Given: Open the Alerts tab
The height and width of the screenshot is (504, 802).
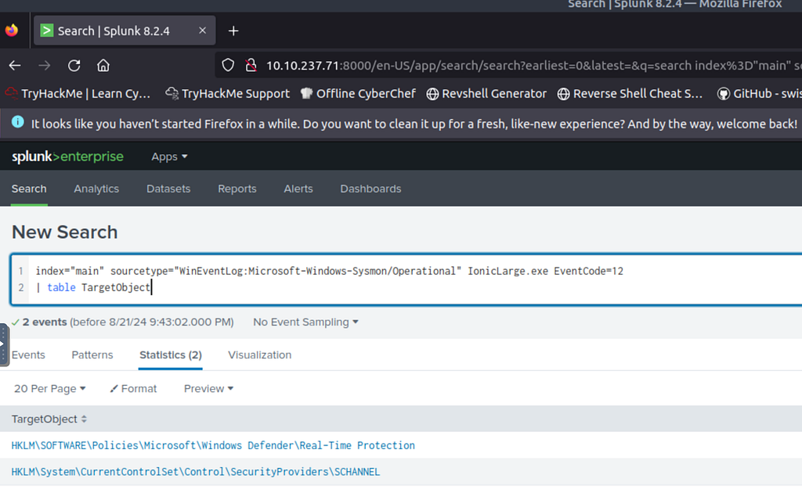Looking at the screenshot, I should coord(298,189).
